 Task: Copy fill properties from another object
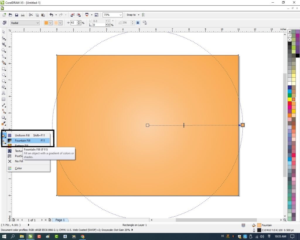coord(145,23)
